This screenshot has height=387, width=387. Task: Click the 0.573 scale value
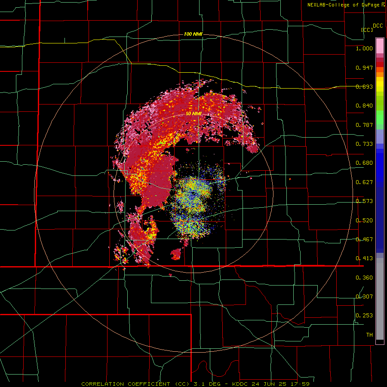click(364, 201)
